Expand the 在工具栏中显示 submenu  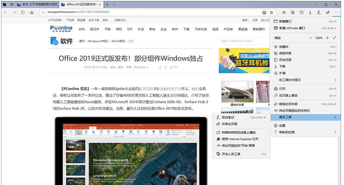click(x=305, y=80)
